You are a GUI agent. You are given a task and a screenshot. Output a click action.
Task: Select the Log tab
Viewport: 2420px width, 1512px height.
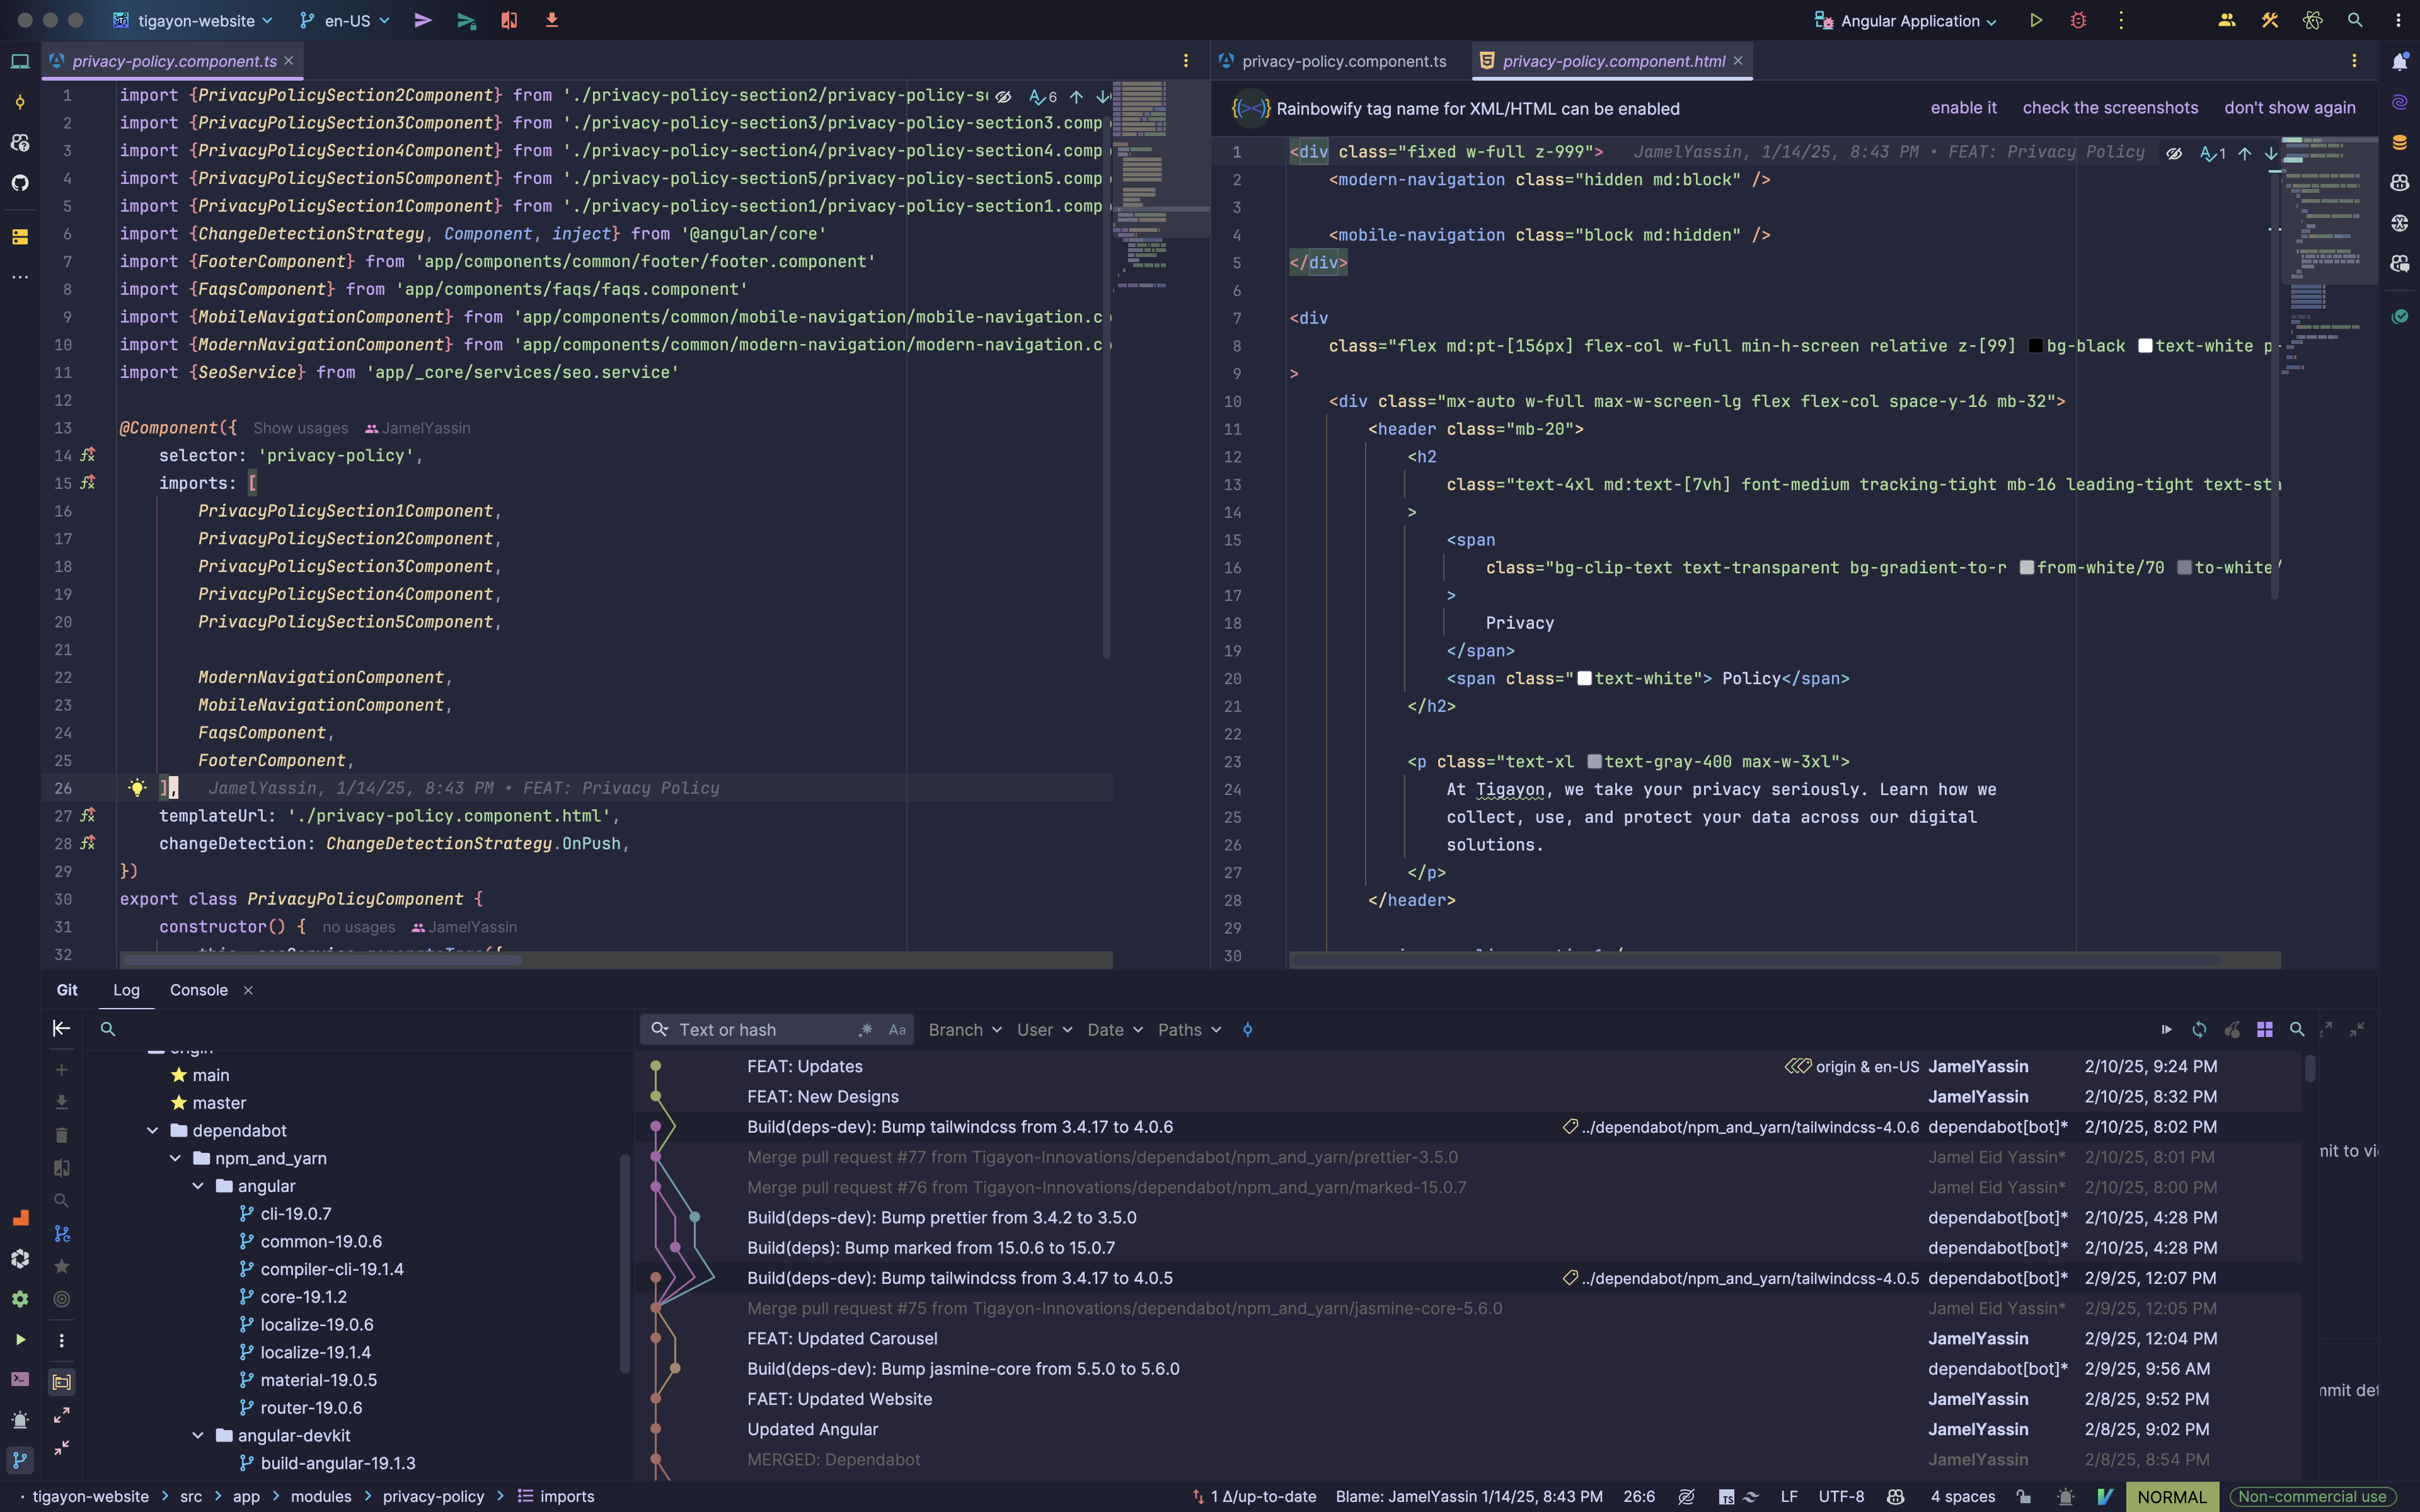click(126, 990)
